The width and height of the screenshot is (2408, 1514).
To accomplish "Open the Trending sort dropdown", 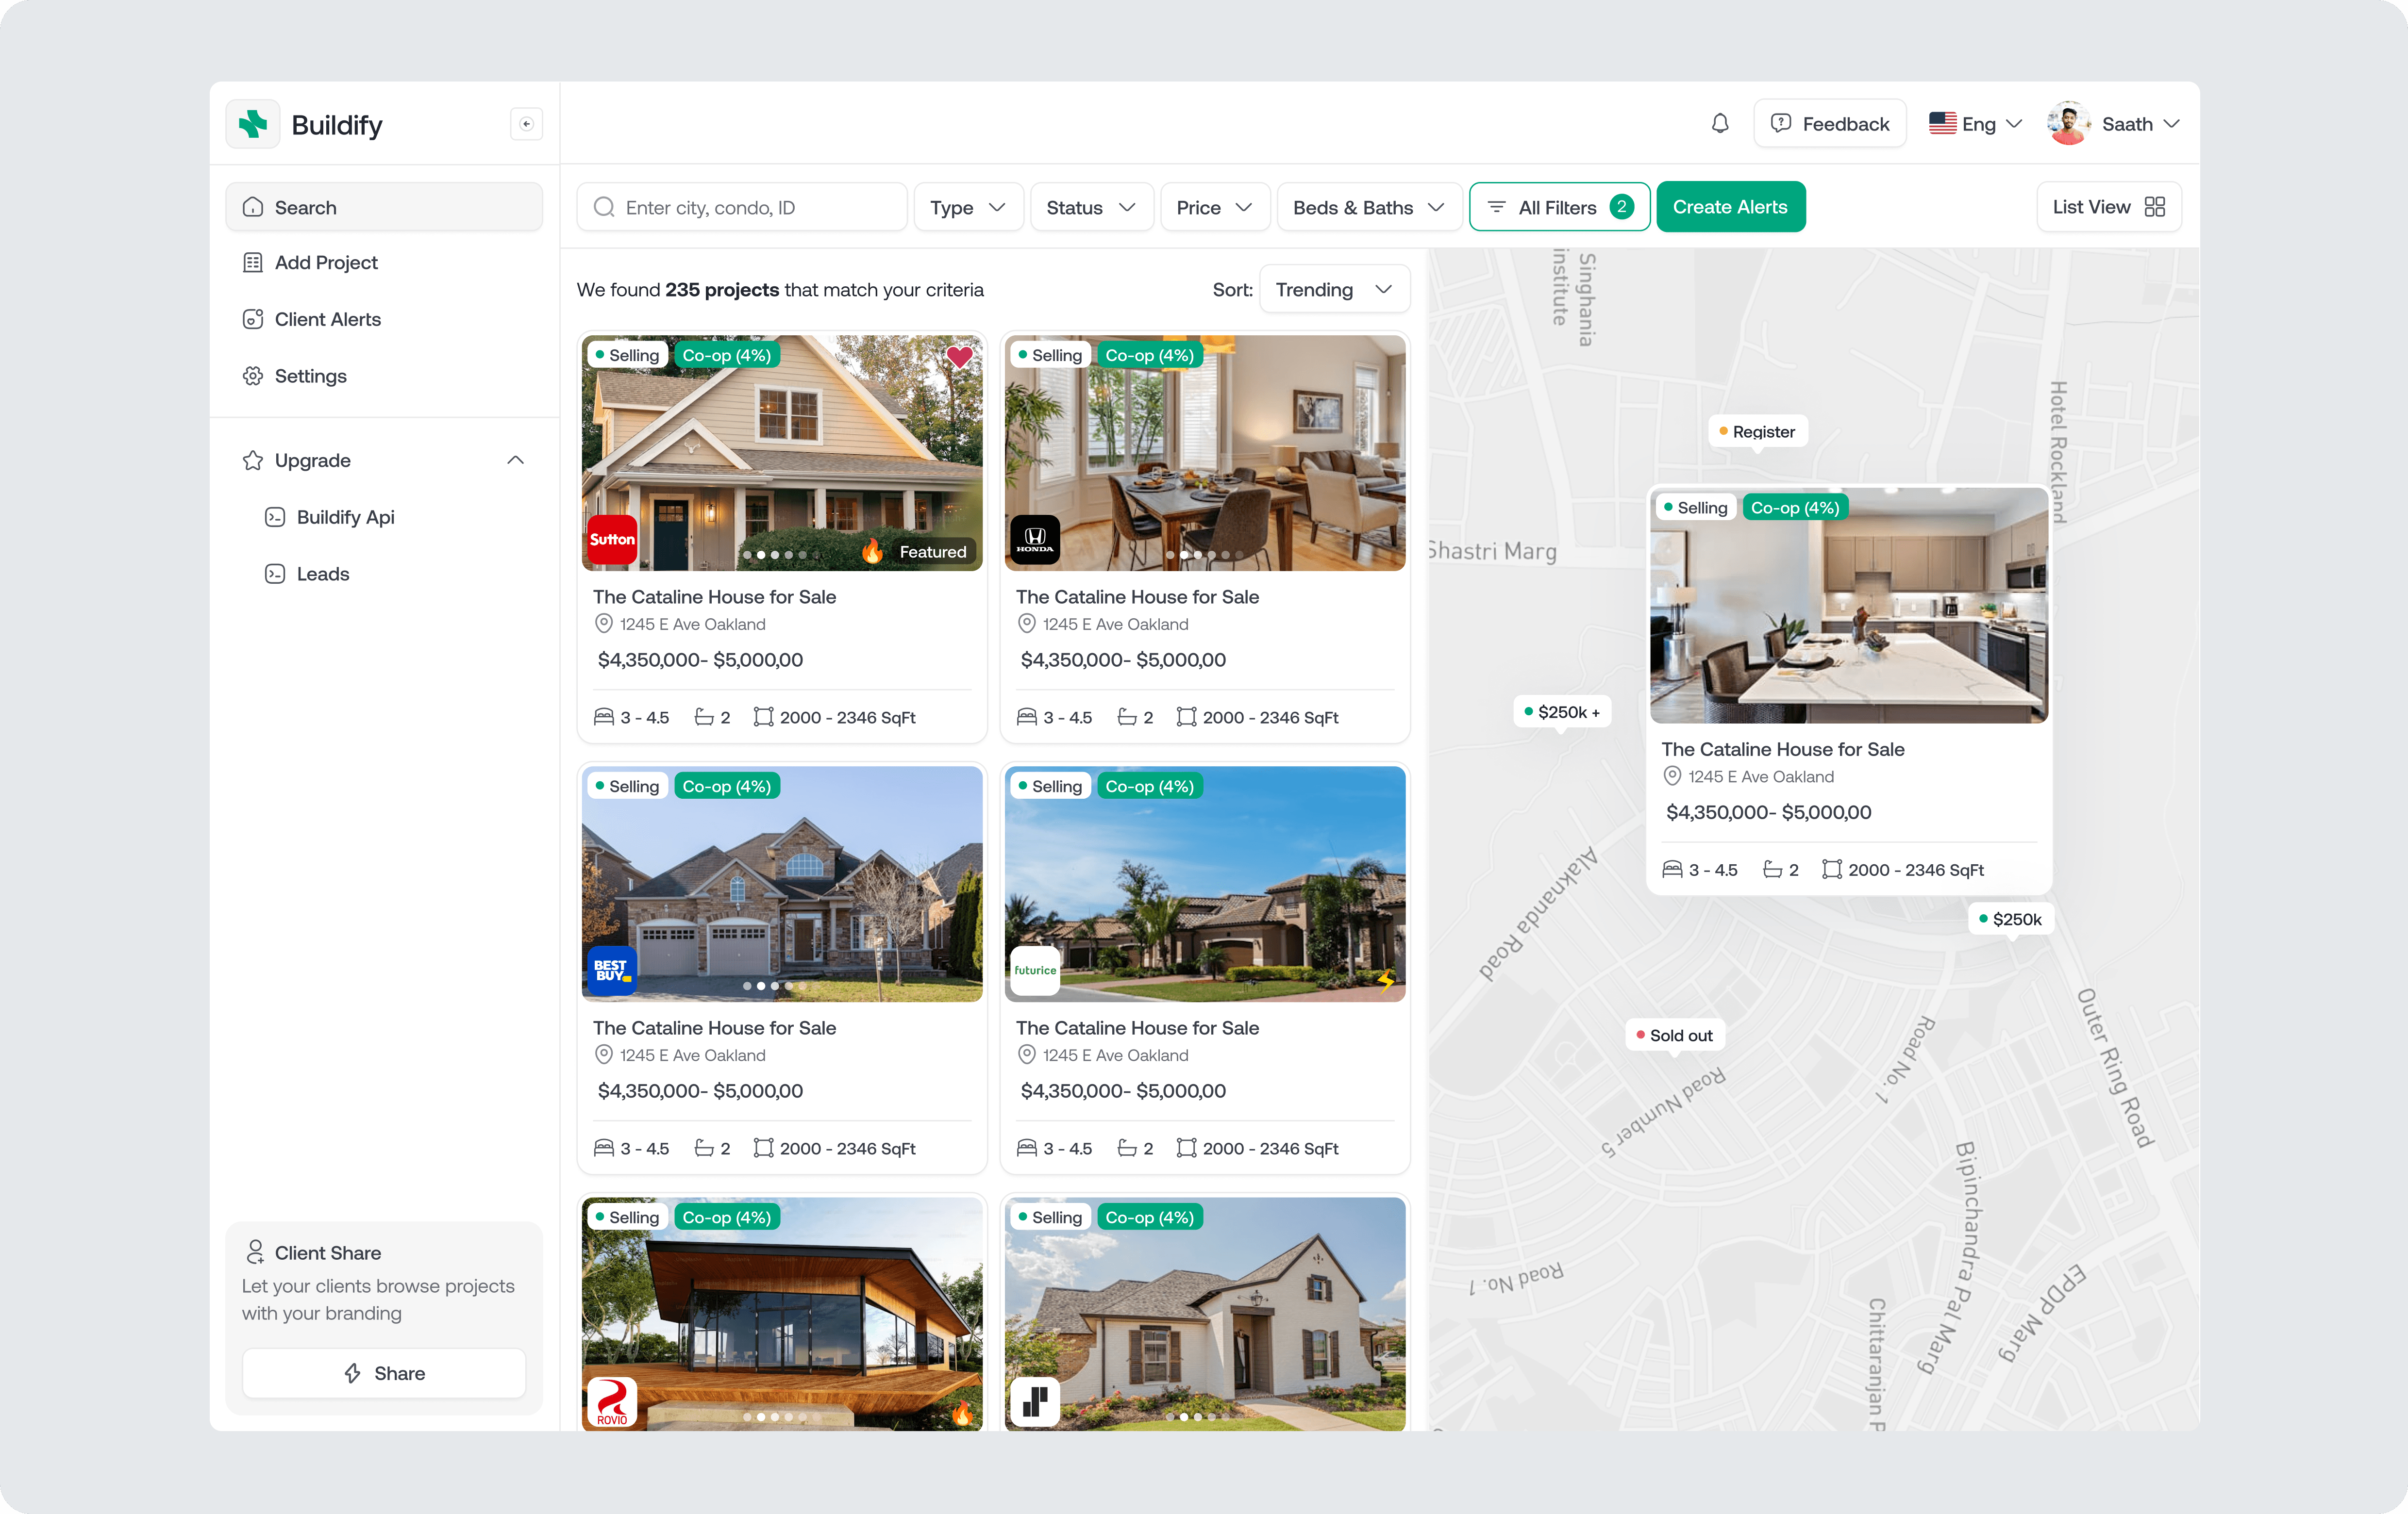I will coord(1334,289).
